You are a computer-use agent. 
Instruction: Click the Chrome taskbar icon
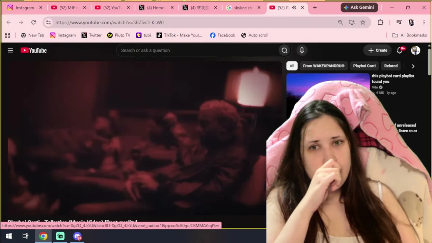pyautogui.click(x=43, y=236)
